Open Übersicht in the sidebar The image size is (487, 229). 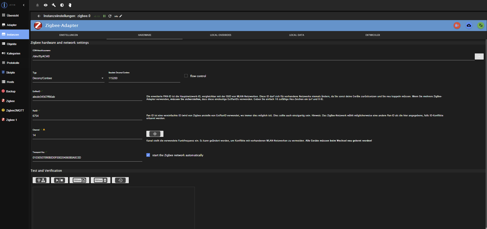click(15, 16)
